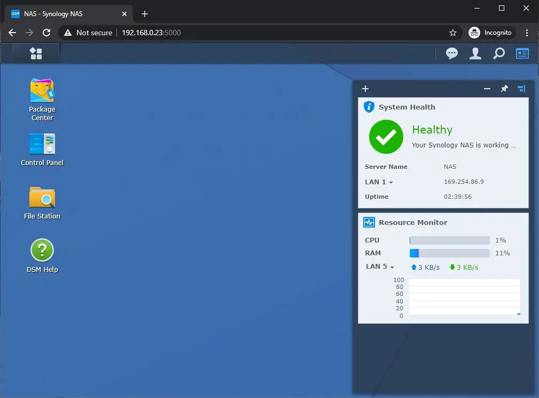Open File Station from the desktop
This screenshot has height=398, width=539.
click(x=42, y=203)
